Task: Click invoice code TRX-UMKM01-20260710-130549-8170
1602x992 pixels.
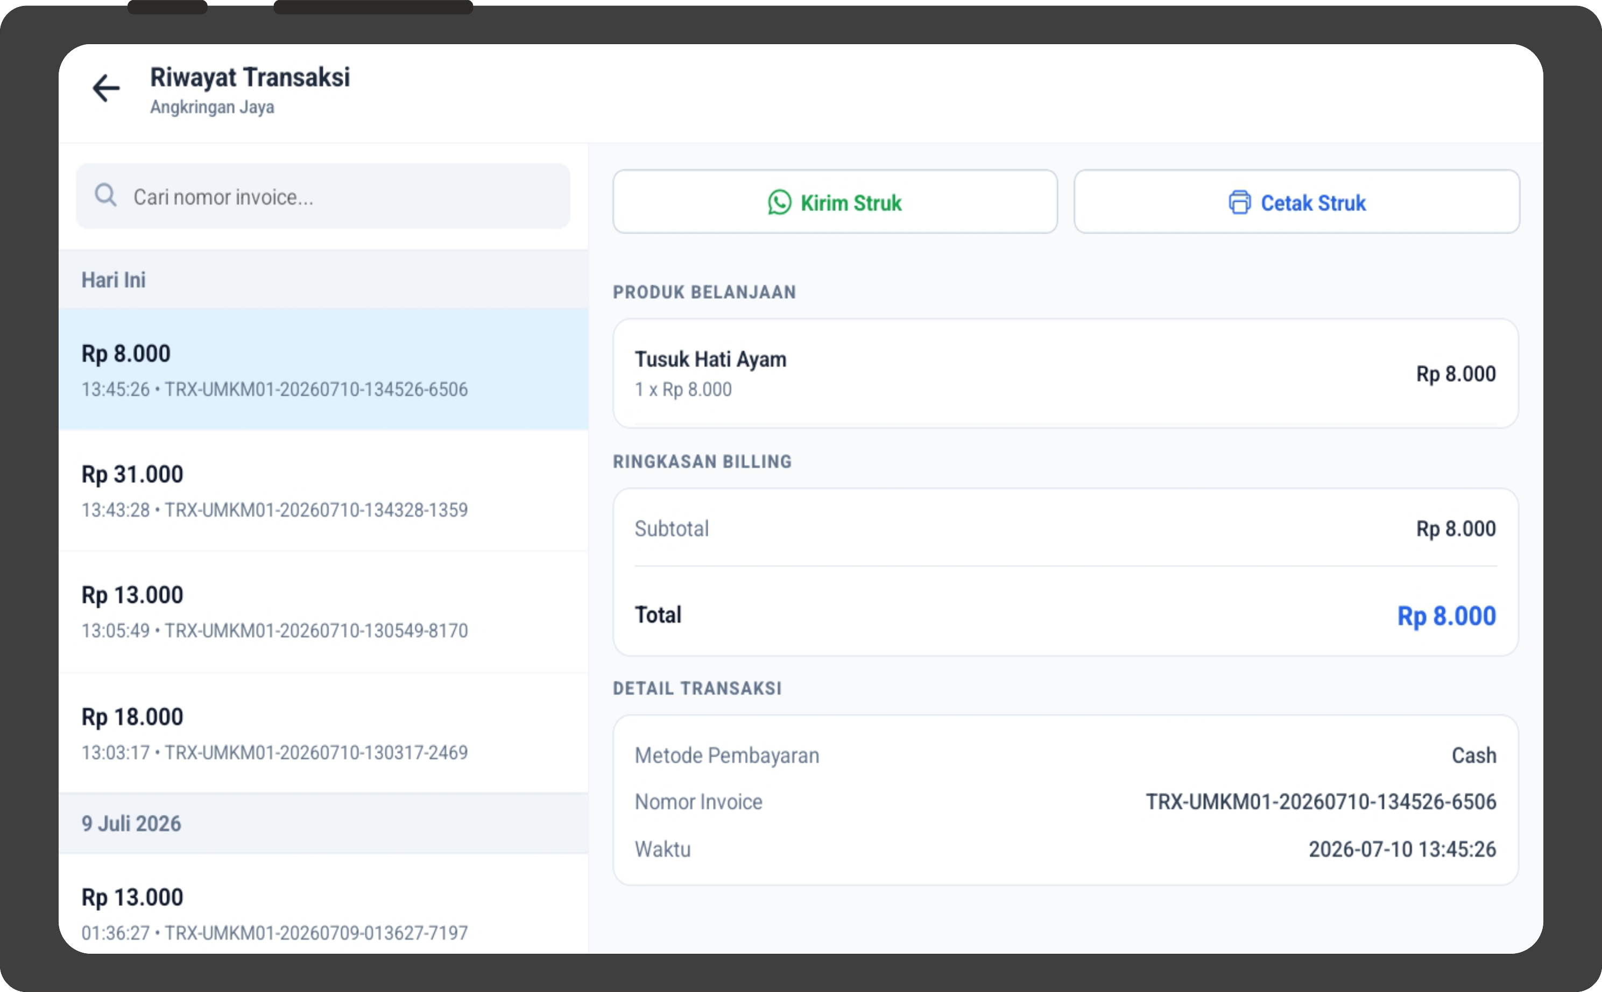Action: (x=316, y=630)
